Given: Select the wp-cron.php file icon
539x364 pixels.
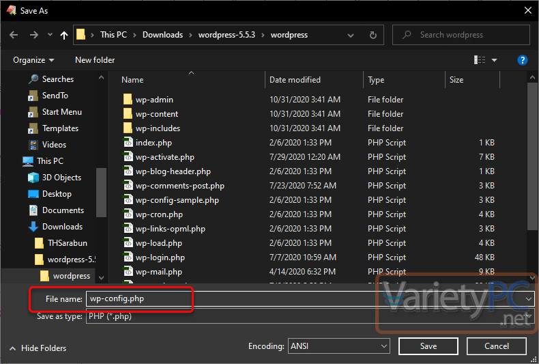Looking at the screenshot, I should point(128,214).
